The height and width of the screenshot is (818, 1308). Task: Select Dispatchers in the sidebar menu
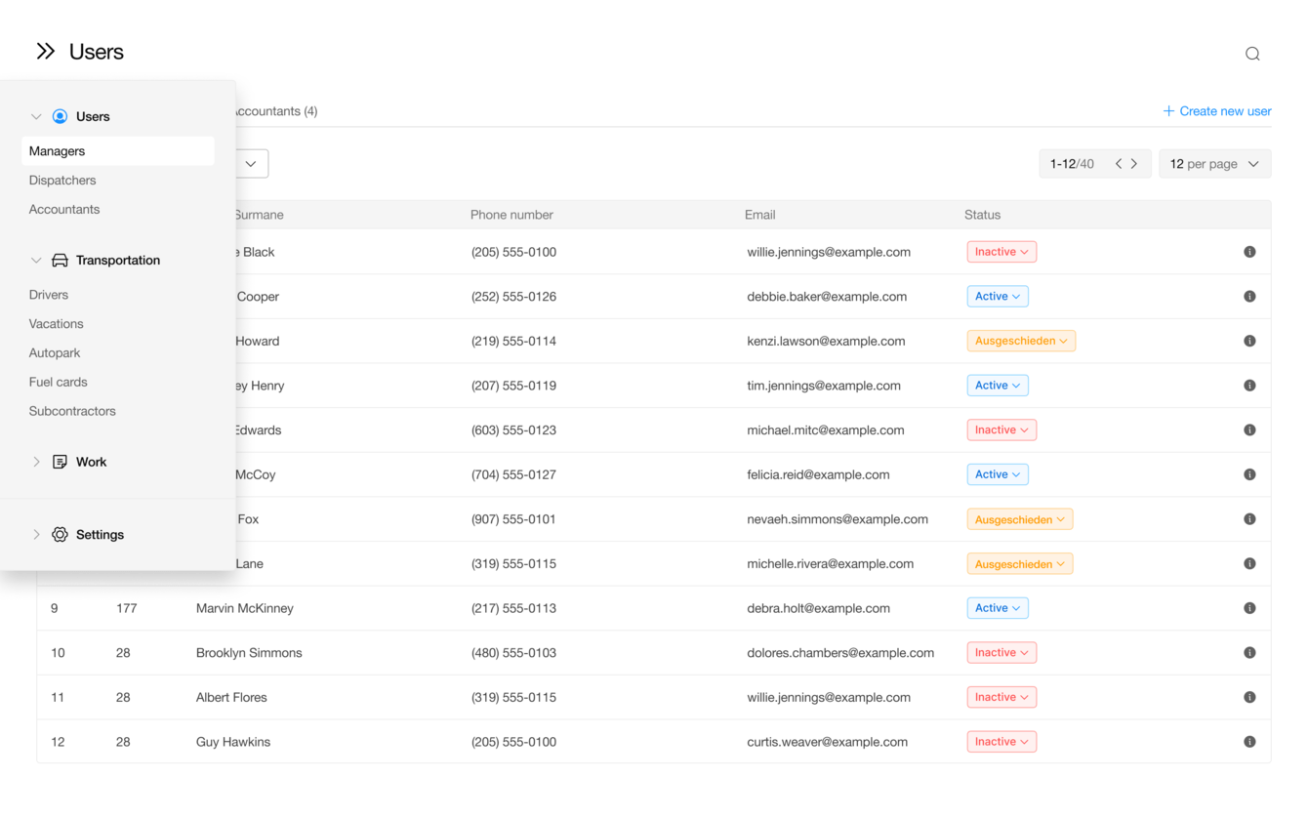click(62, 181)
